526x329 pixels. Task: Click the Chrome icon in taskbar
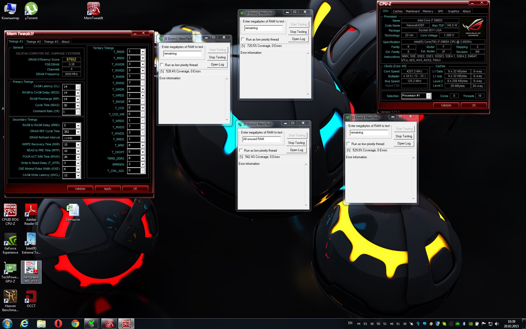pos(75,324)
